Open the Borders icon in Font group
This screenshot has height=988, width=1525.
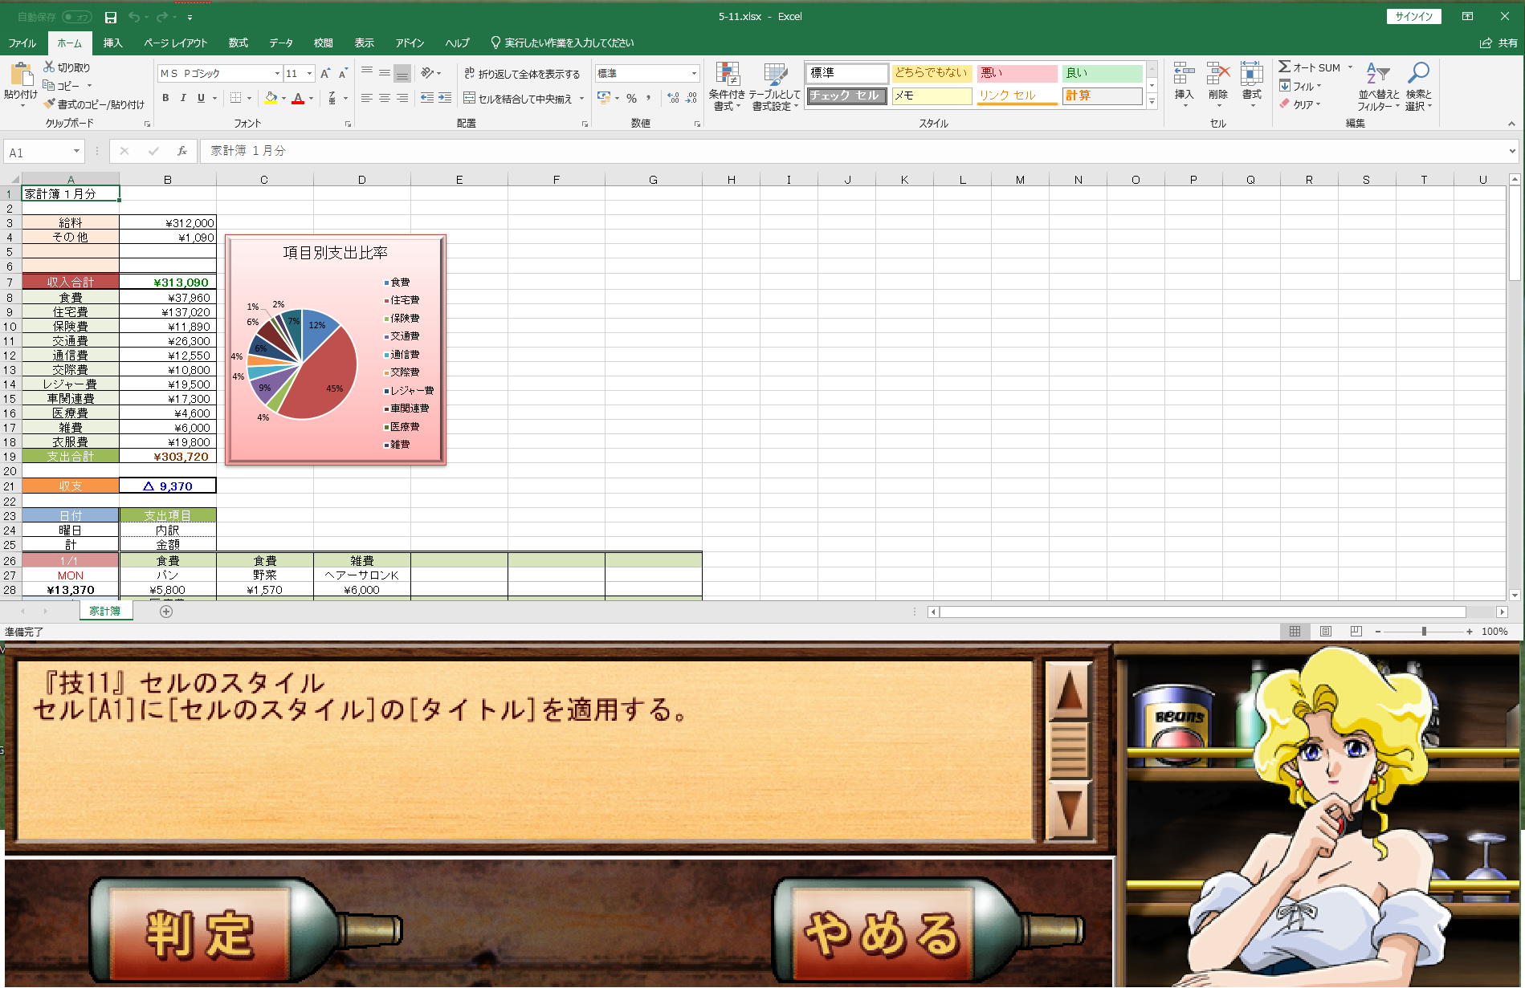235,98
